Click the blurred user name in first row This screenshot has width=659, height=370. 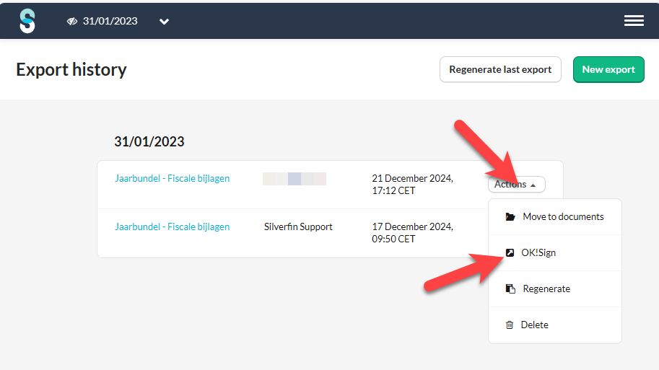(294, 178)
